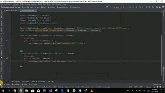Open the Analyze menu
The image size is (165, 93).
pyautogui.click(x=28, y=4)
